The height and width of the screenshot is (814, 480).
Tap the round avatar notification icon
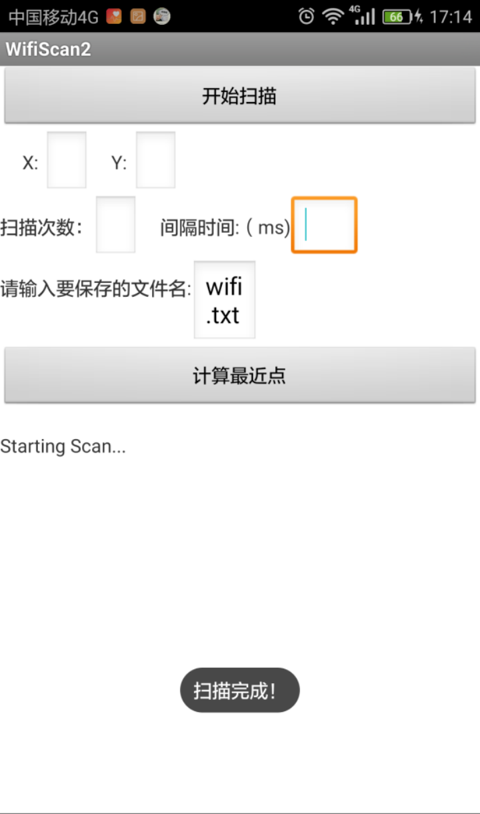[161, 16]
